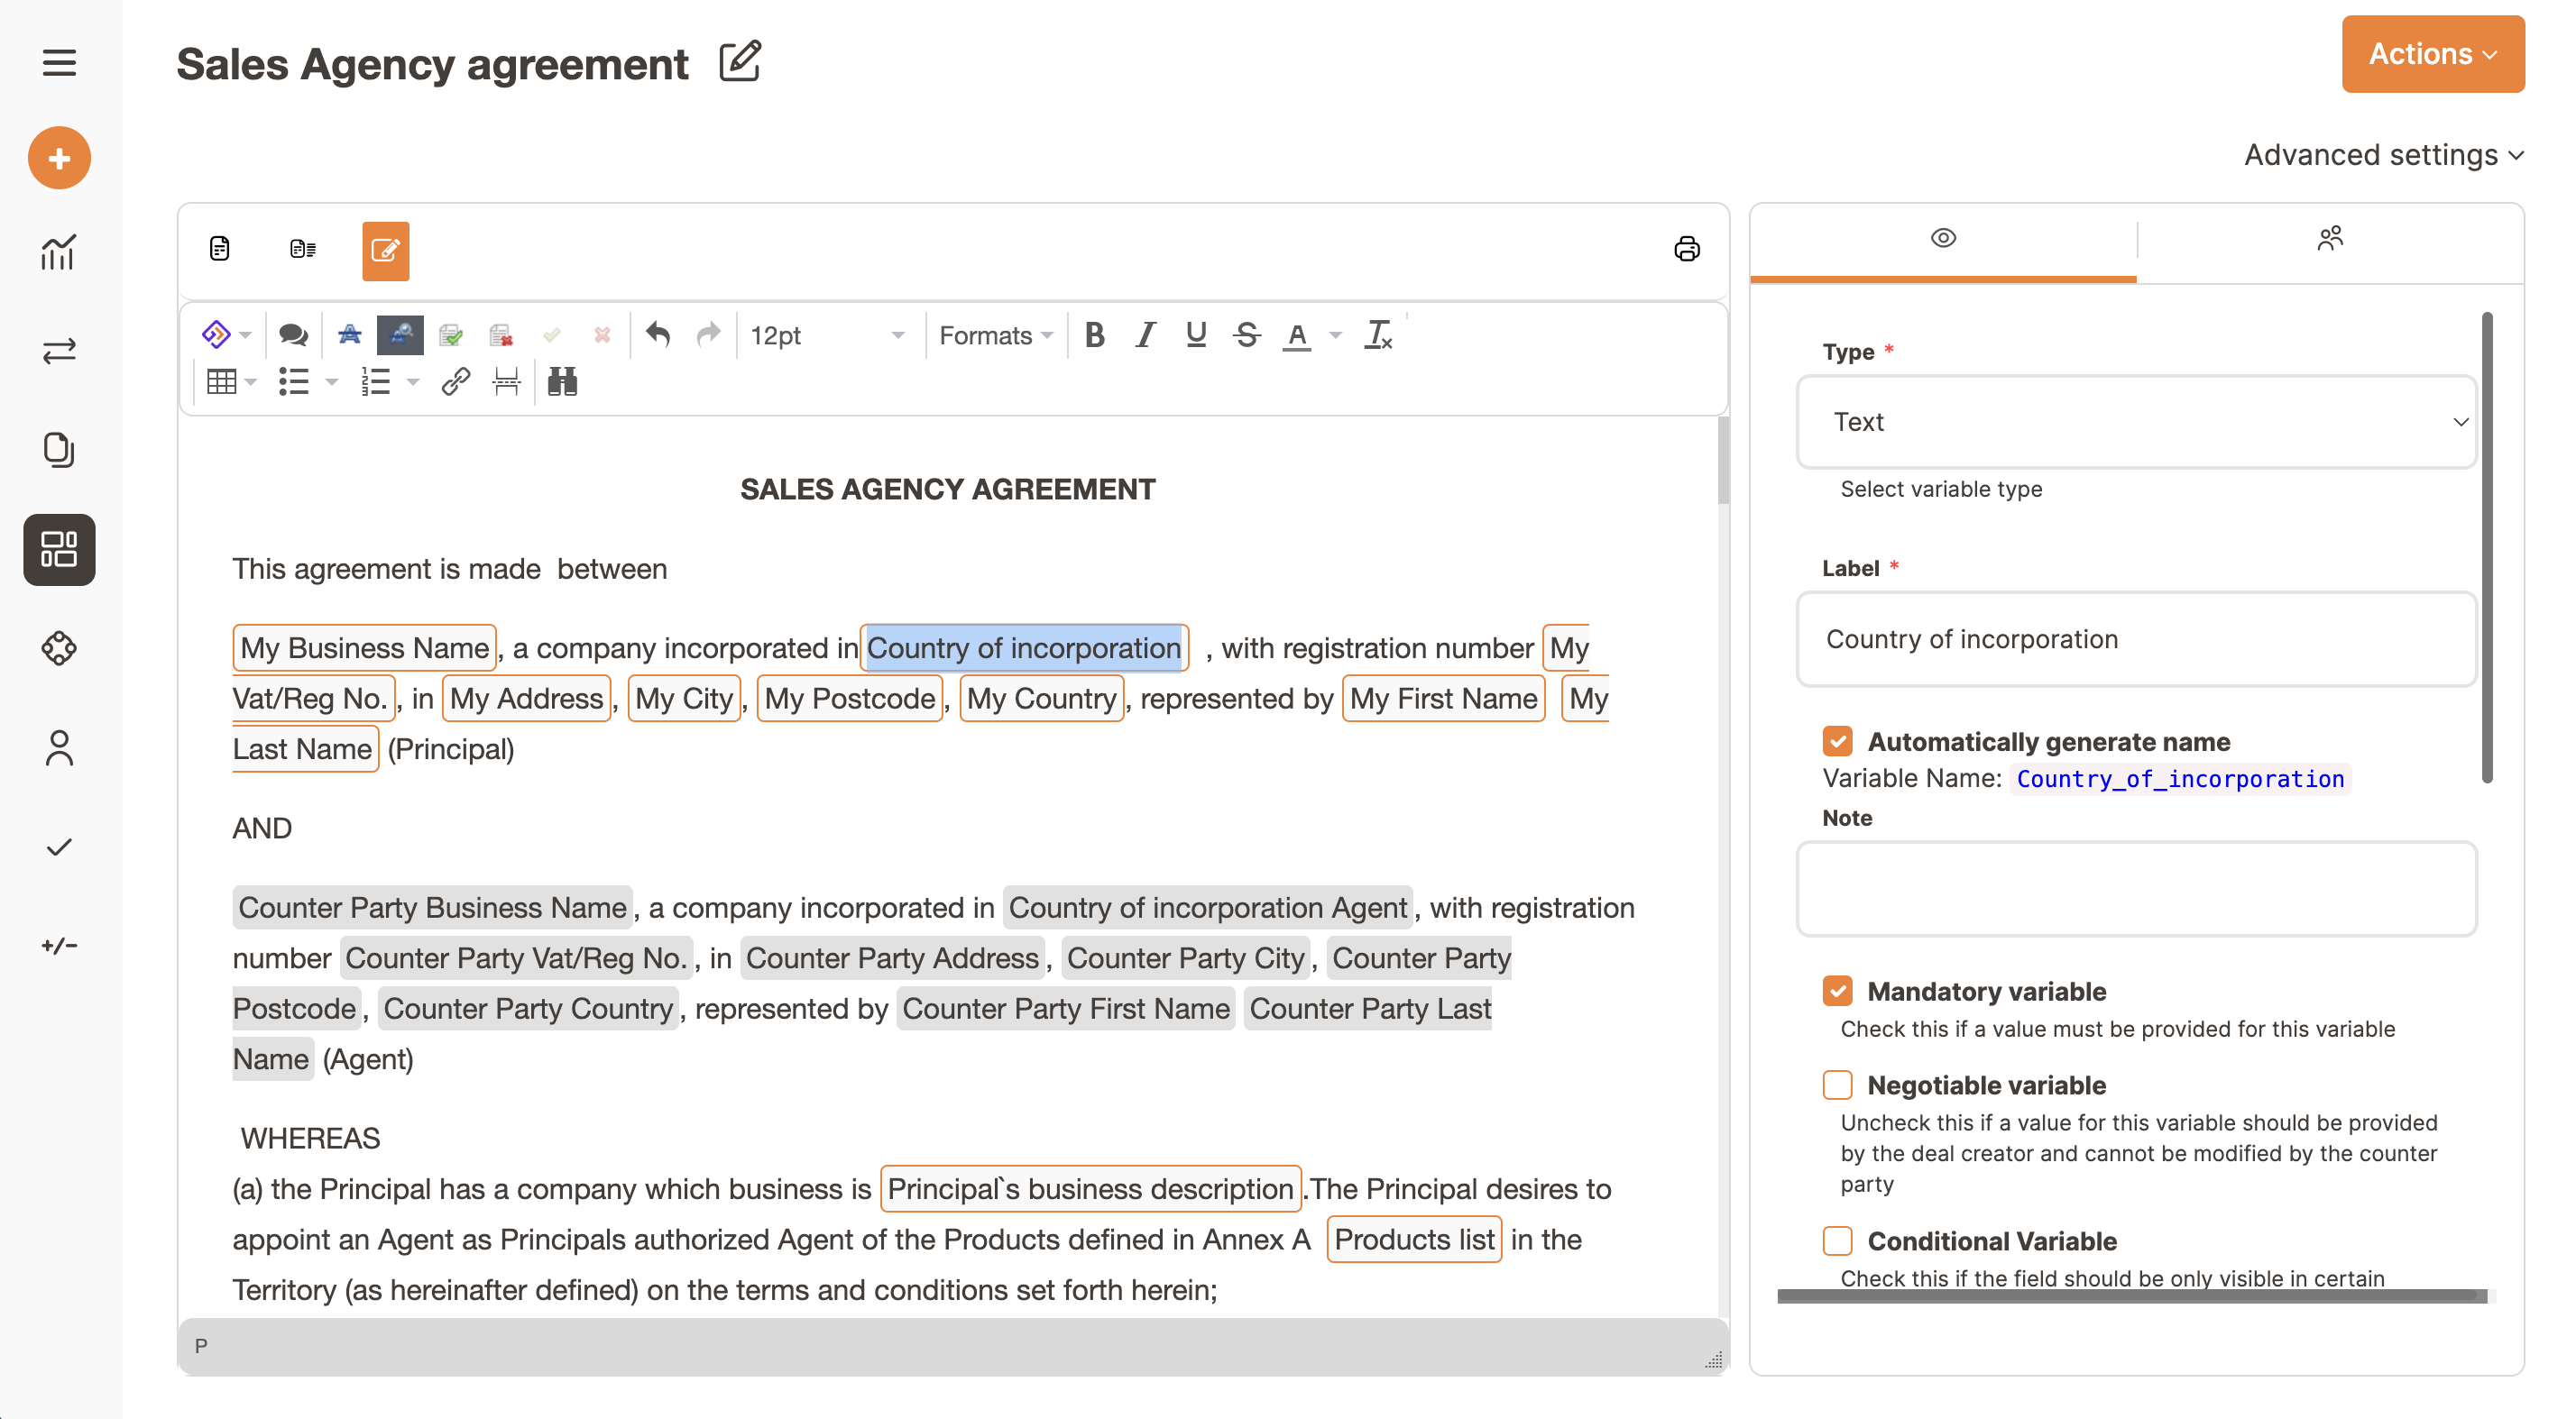Screen dimensions: 2576x1419
Task: Open the integrations diamond sidebar icon
Action: click(x=59, y=648)
